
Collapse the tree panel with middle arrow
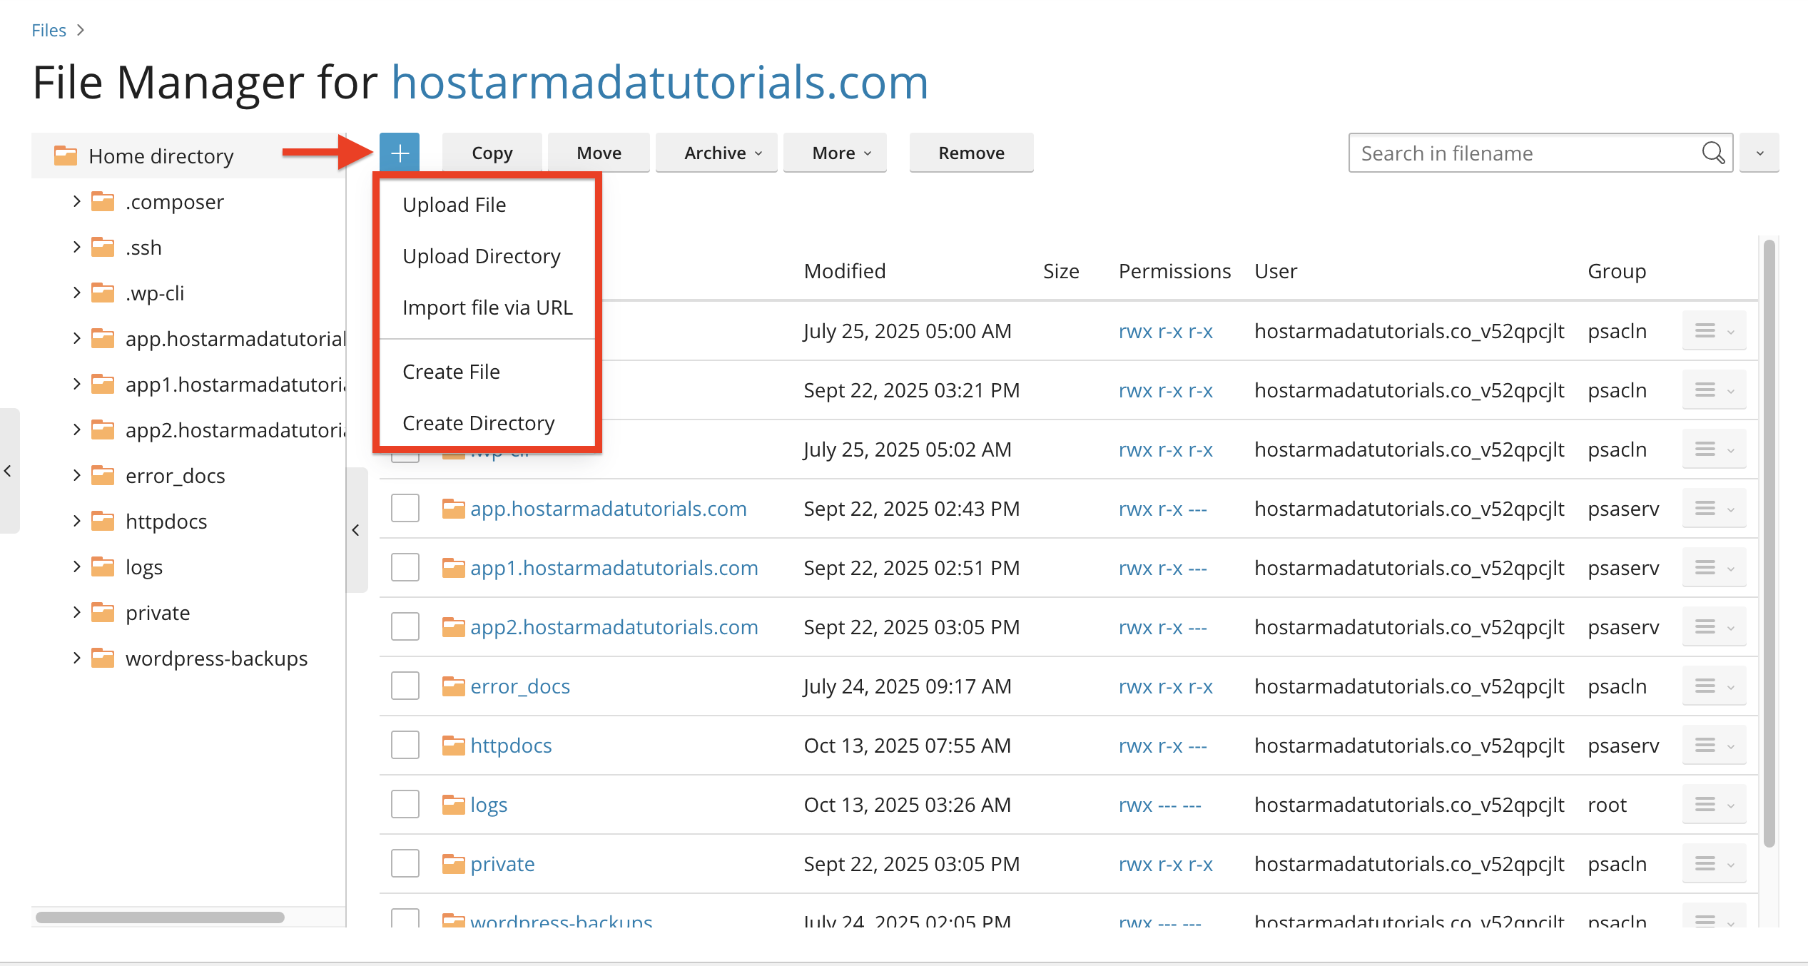(356, 530)
